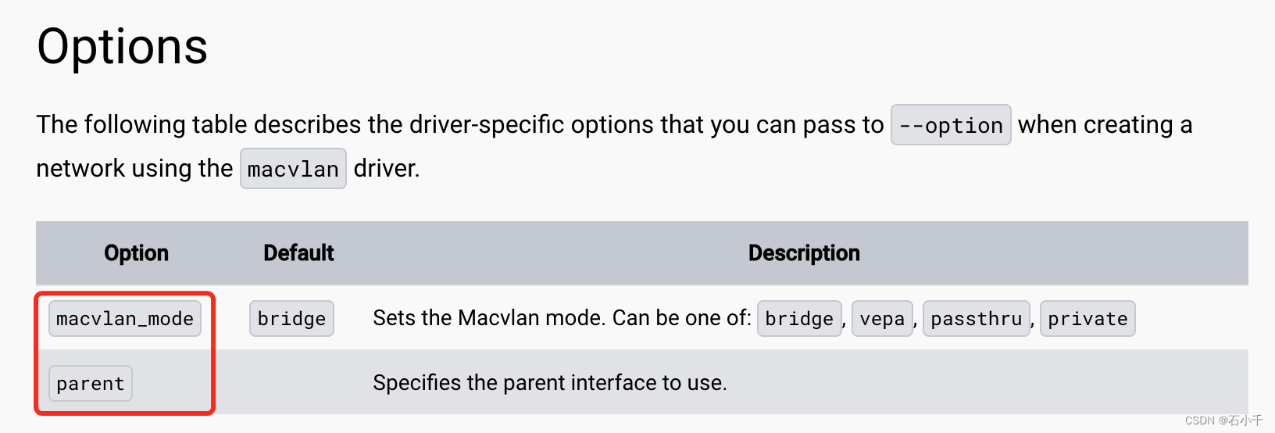Click the Description column header
1275x433 pixels.
(x=804, y=253)
